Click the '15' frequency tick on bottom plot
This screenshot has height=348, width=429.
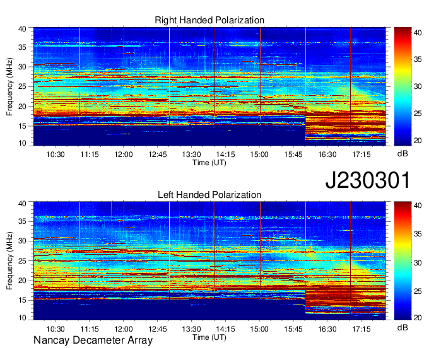click(23, 300)
